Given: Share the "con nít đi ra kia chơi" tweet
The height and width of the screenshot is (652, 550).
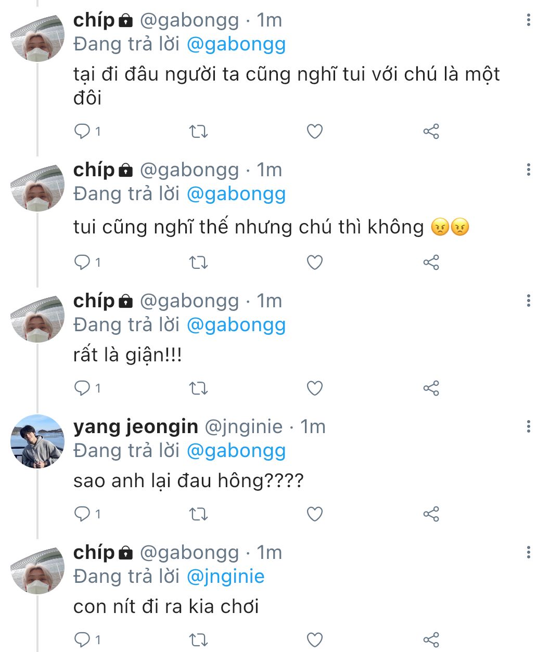Looking at the screenshot, I should tap(431, 640).
